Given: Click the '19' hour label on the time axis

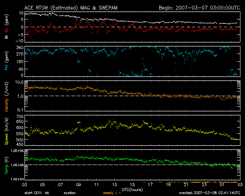Looking at the screenshot, I should [168, 185].
